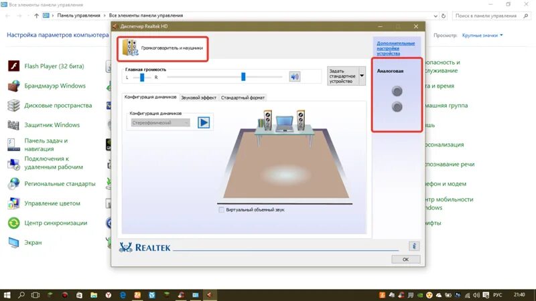The width and height of the screenshot is (536, 301).
Task: Click the lower analog jack connector
Action: pos(397,107)
